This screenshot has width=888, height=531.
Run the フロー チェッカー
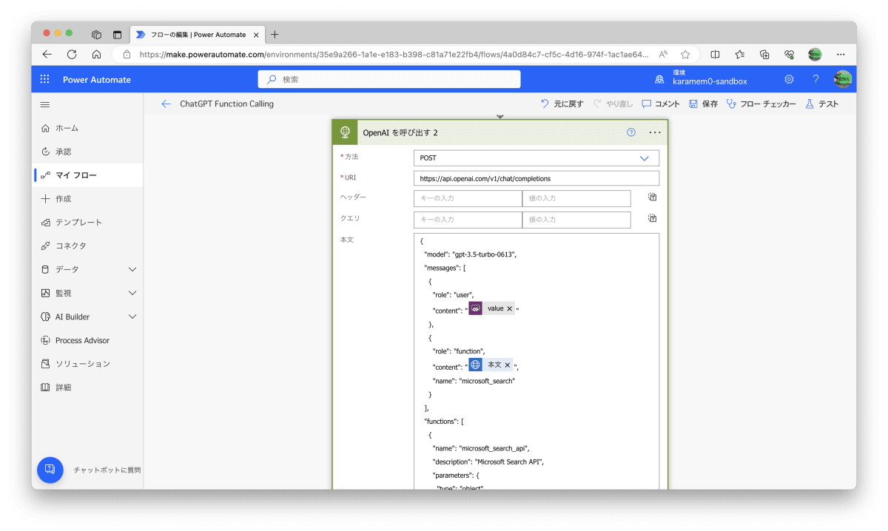761,104
